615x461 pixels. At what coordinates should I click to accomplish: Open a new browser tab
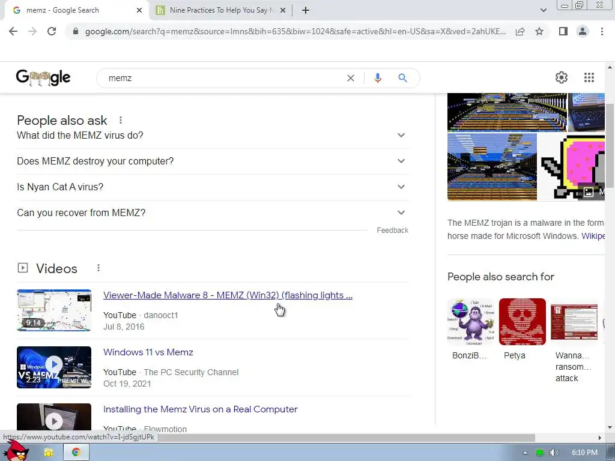coord(306,11)
